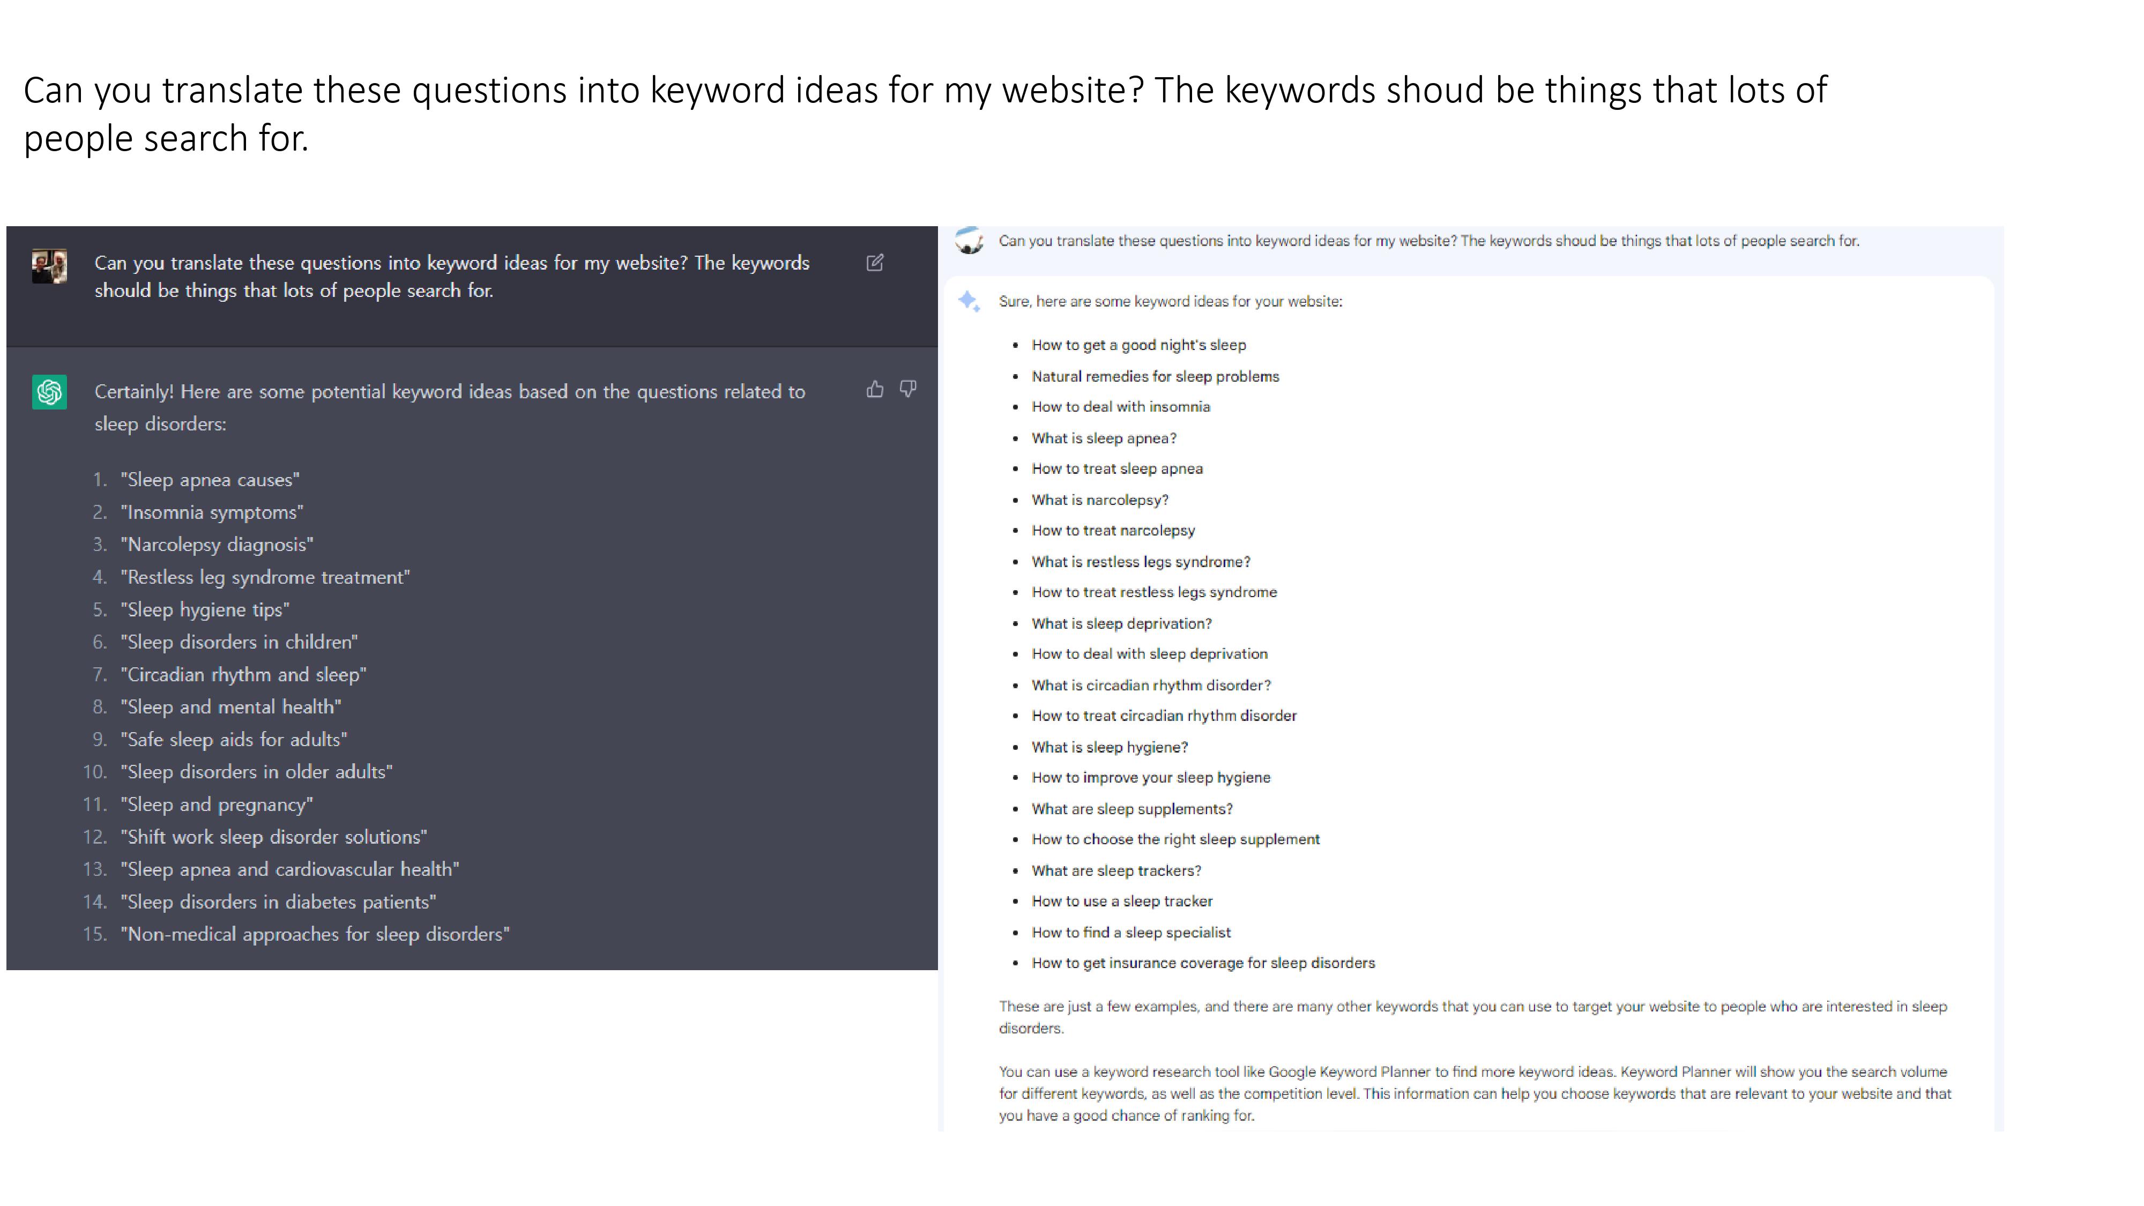Image resolution: width=2144 pixels, height=1206 pixels.
Task: Click "How to deal with sleep deprivation"
Action: 1149,654
